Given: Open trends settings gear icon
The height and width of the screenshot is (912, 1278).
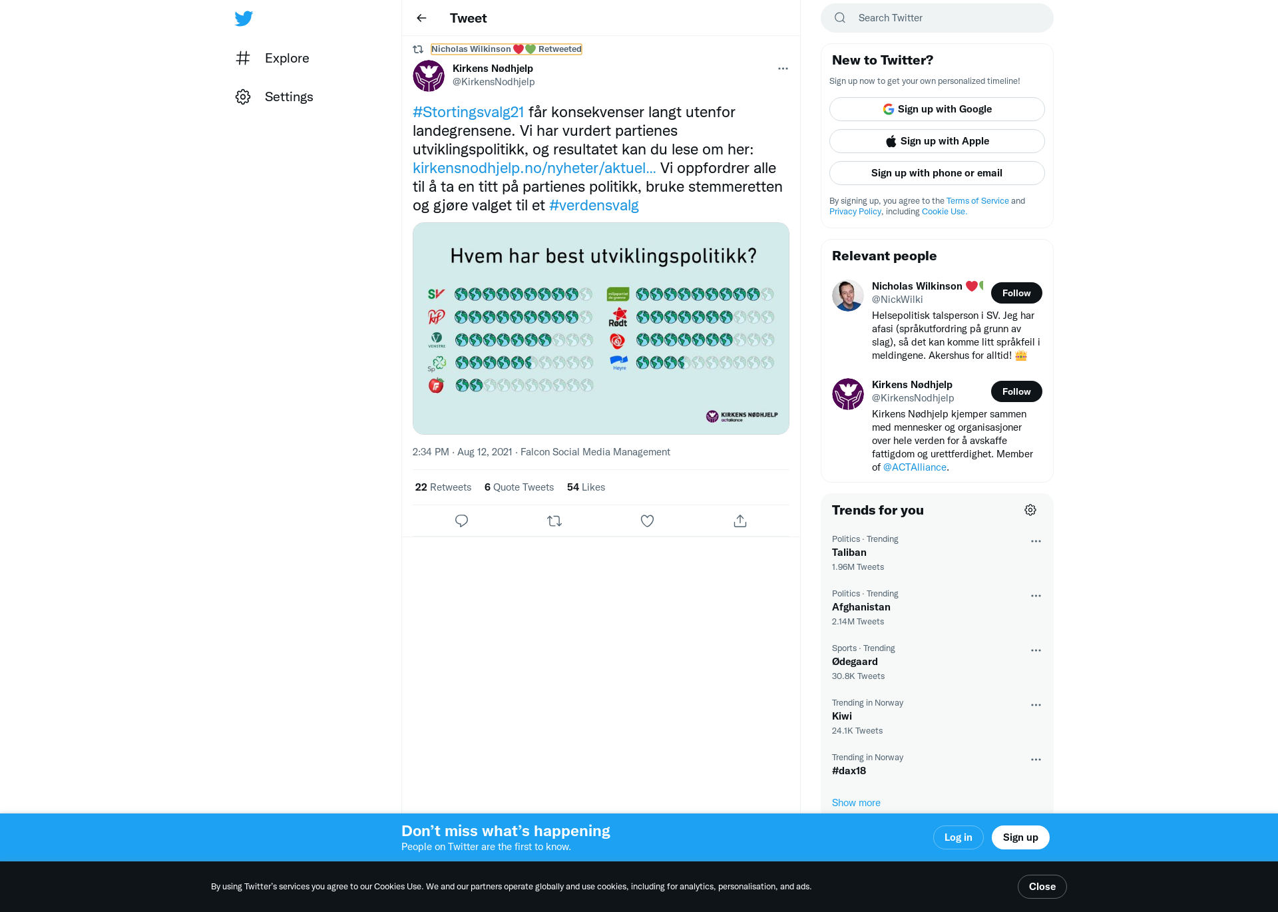Looking at the screenshot, I should pyautogui.click(x=1030, y=510).
